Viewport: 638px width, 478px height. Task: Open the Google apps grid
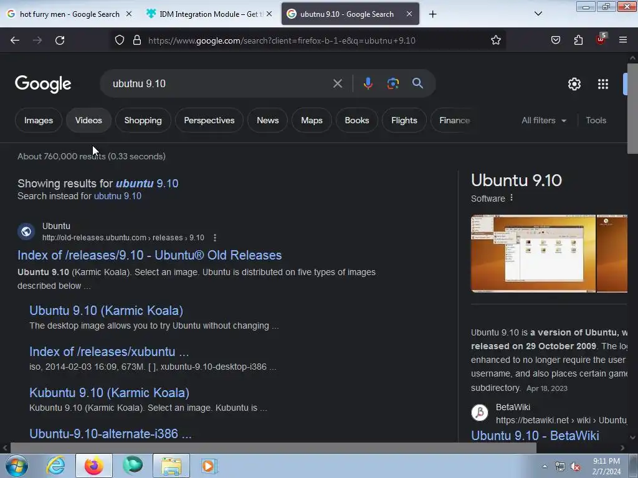(x=603, y=84)
